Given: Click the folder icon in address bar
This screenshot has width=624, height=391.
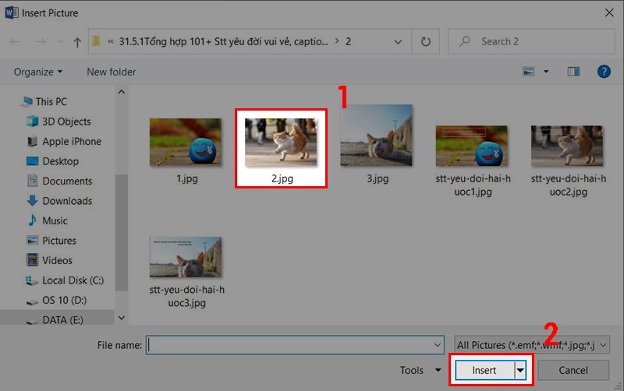Looking at the screenshot, I should (x=96, y=41).
